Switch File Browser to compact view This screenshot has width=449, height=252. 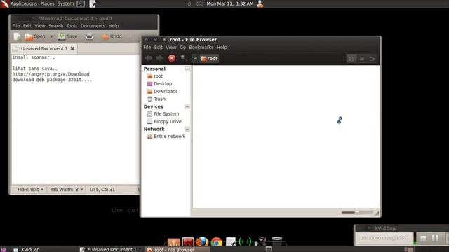pyautogui.click(x=373, y=59)
